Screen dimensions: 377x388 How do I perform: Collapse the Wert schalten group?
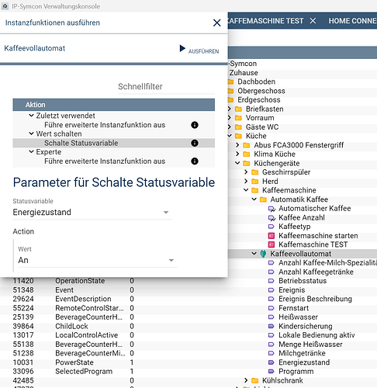point(31,133)
